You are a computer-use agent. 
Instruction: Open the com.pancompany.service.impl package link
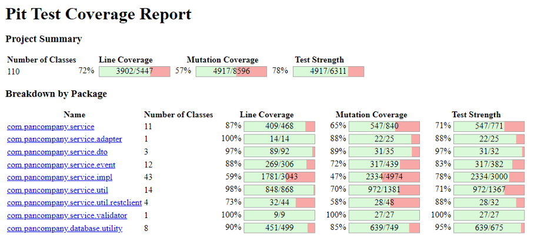click(59, 178)
